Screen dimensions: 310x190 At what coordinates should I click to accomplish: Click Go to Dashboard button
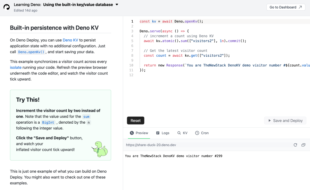pyautogui.click(x=286, y=7)
